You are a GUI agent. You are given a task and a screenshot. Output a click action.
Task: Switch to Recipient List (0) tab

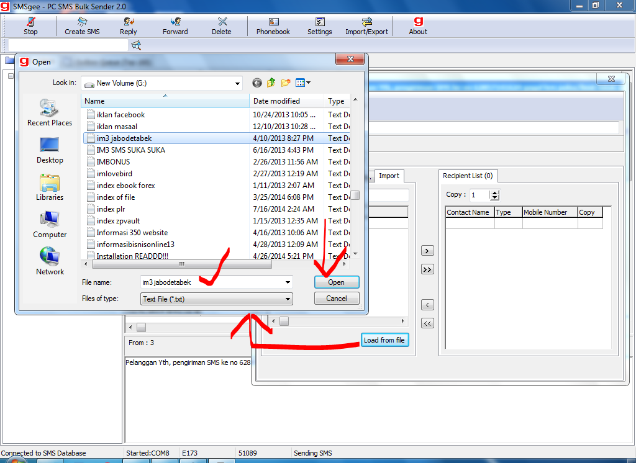click(468, 176)
